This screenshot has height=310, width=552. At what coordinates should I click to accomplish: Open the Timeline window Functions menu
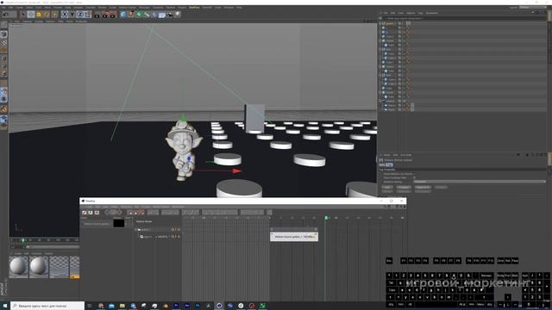(x=126, y=207)
